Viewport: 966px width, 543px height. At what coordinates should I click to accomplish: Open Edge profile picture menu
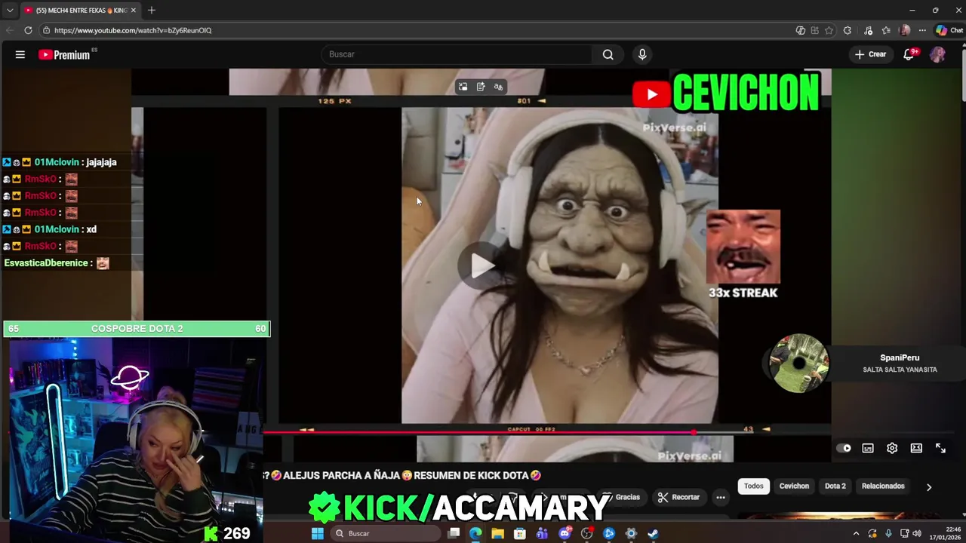point(905,30)
